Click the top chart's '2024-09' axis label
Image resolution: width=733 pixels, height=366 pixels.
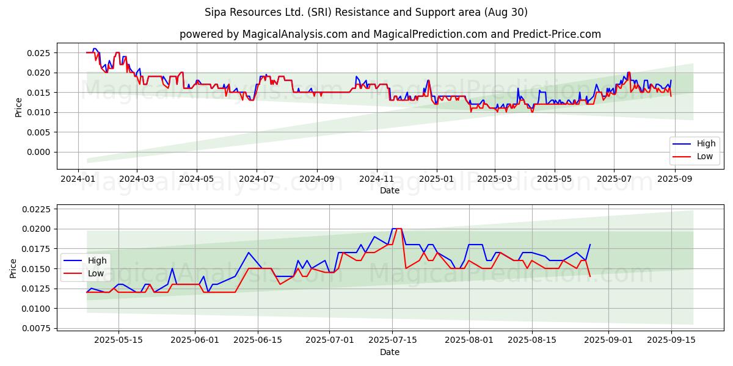click(316, 179)
